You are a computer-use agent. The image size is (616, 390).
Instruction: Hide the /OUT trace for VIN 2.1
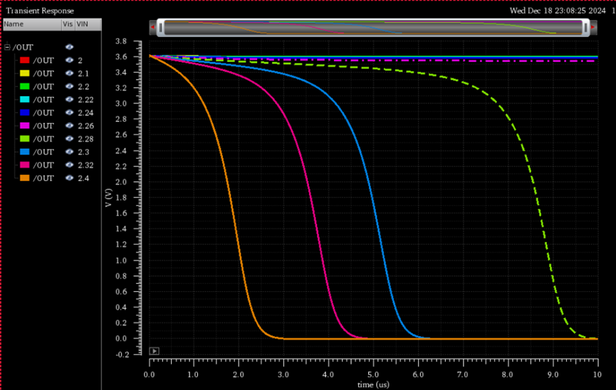click(69, 73)
